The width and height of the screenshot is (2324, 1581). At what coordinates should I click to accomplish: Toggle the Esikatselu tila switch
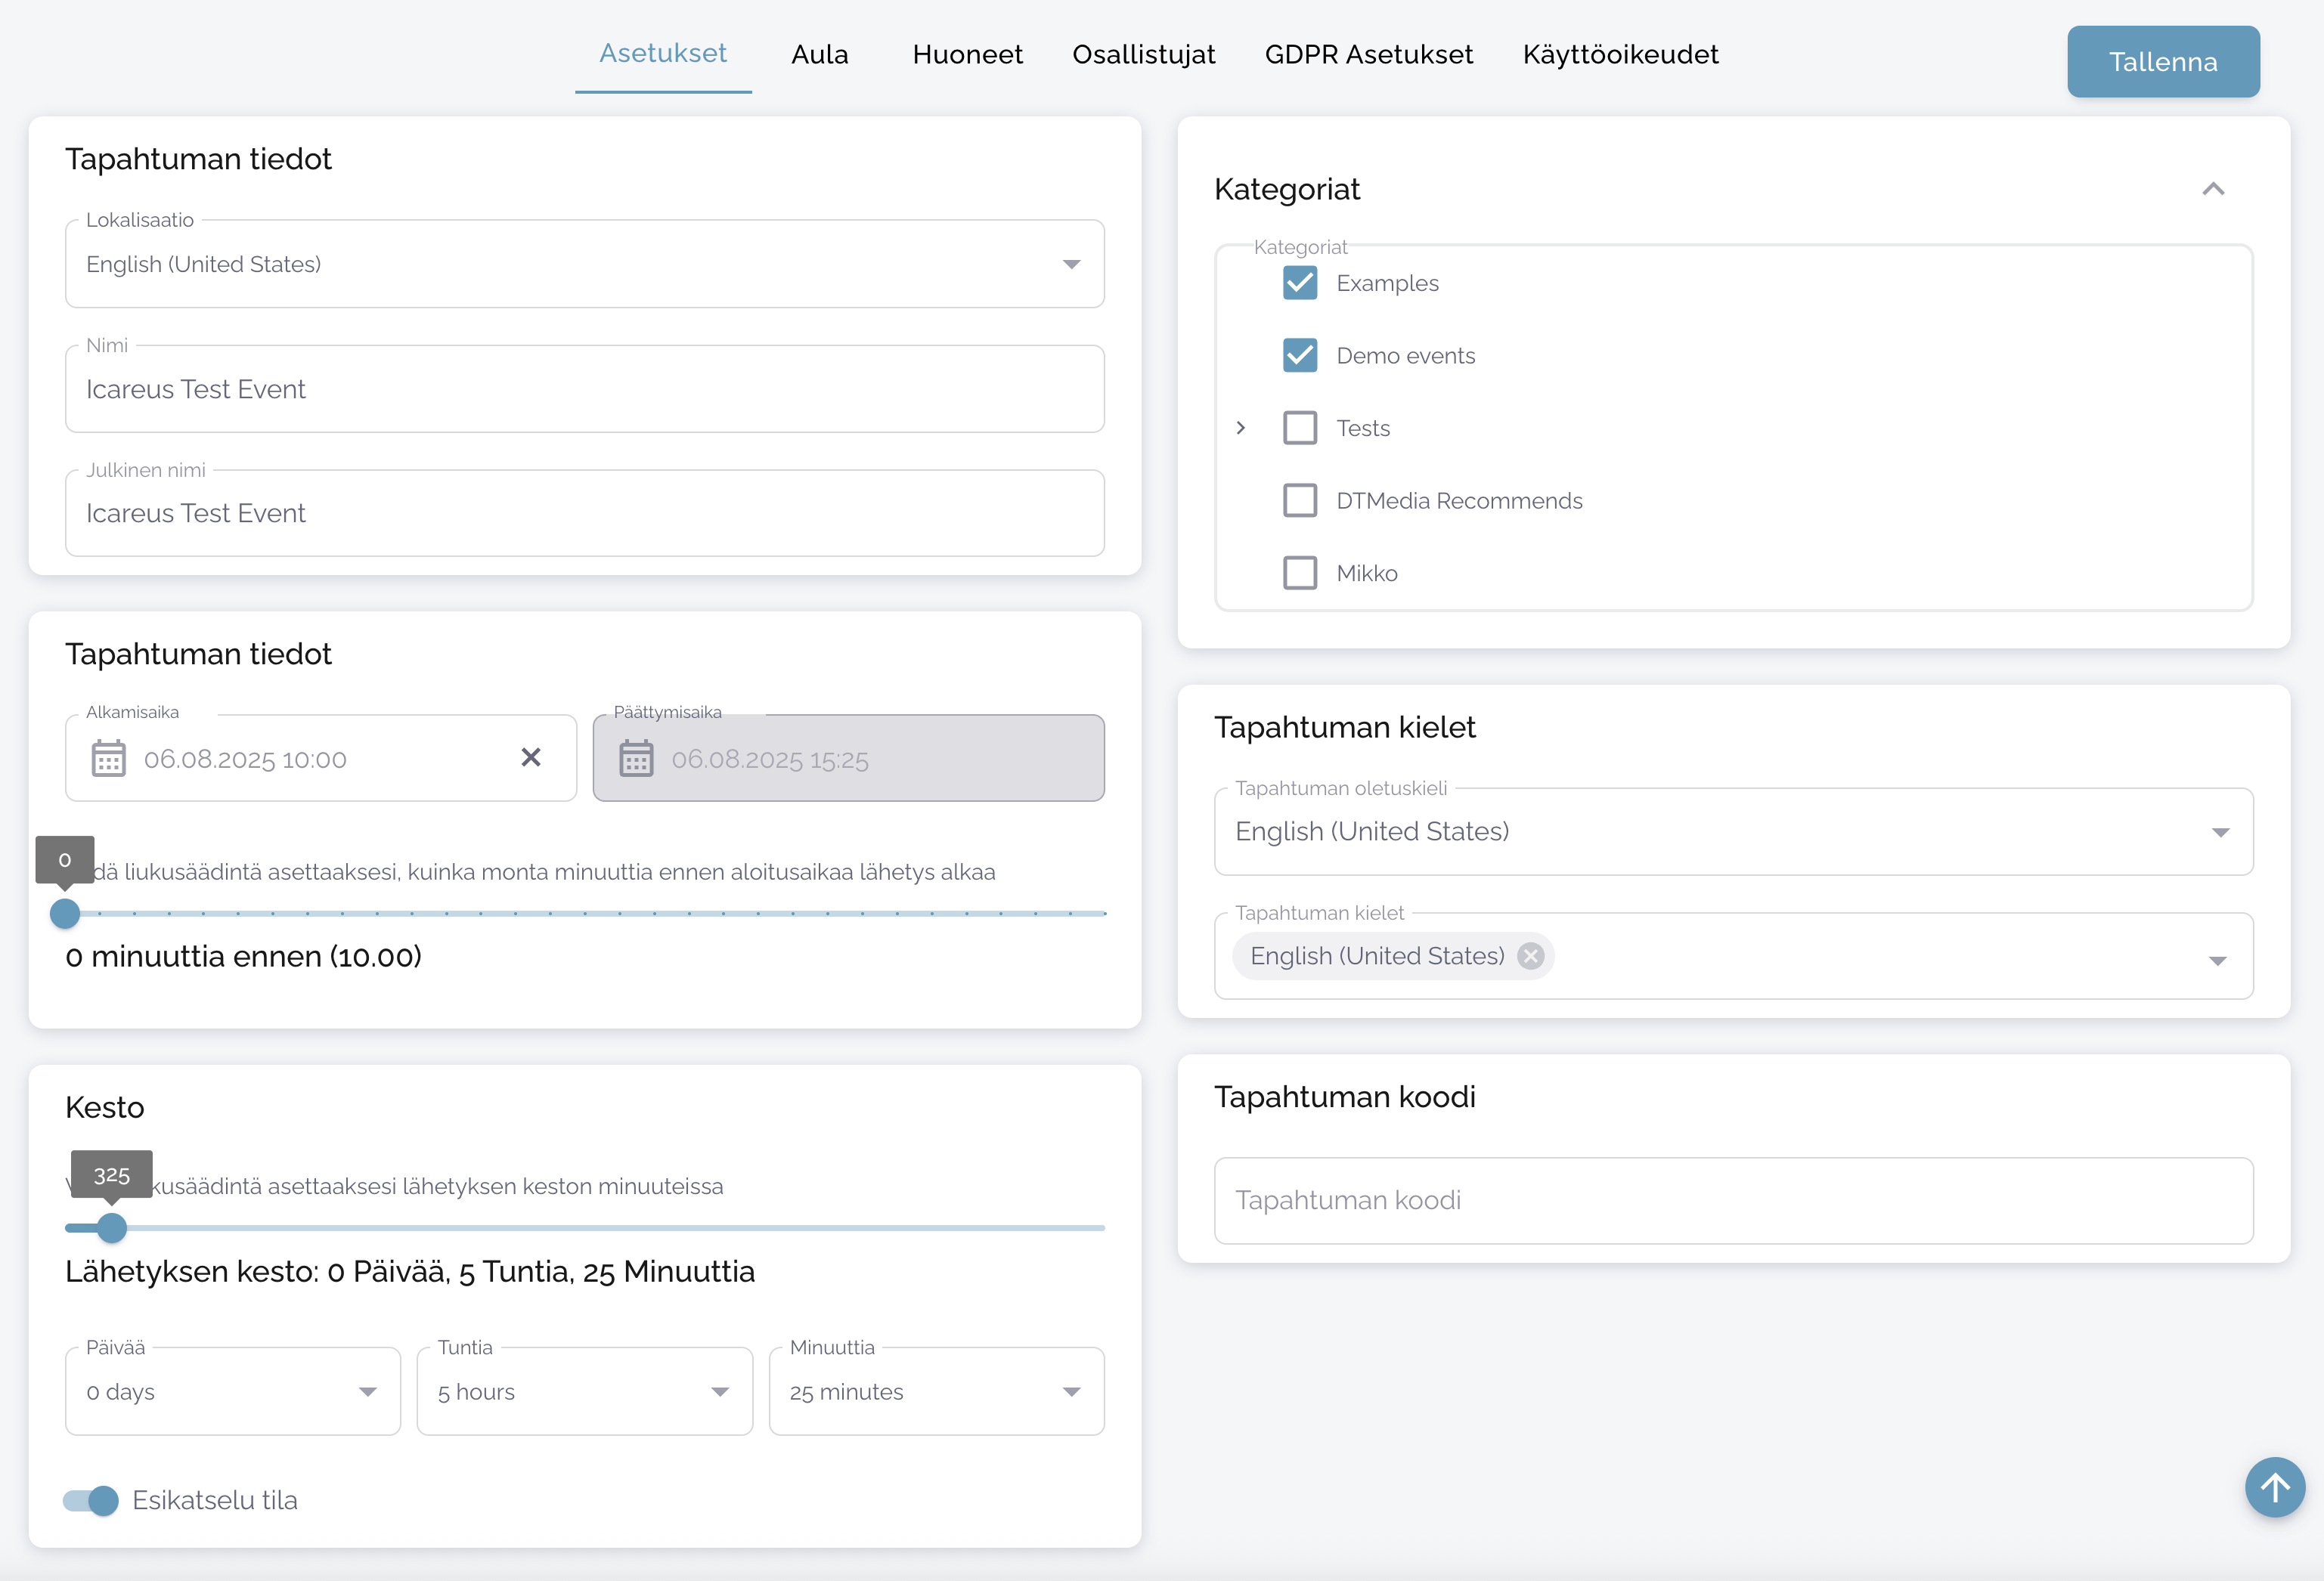click(x=91, y=1500)
